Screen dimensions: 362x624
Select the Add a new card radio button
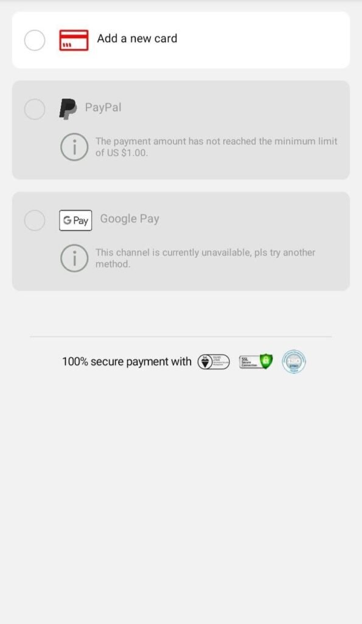pos(35,40)
